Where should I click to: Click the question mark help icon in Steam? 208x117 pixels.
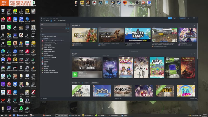178,18
